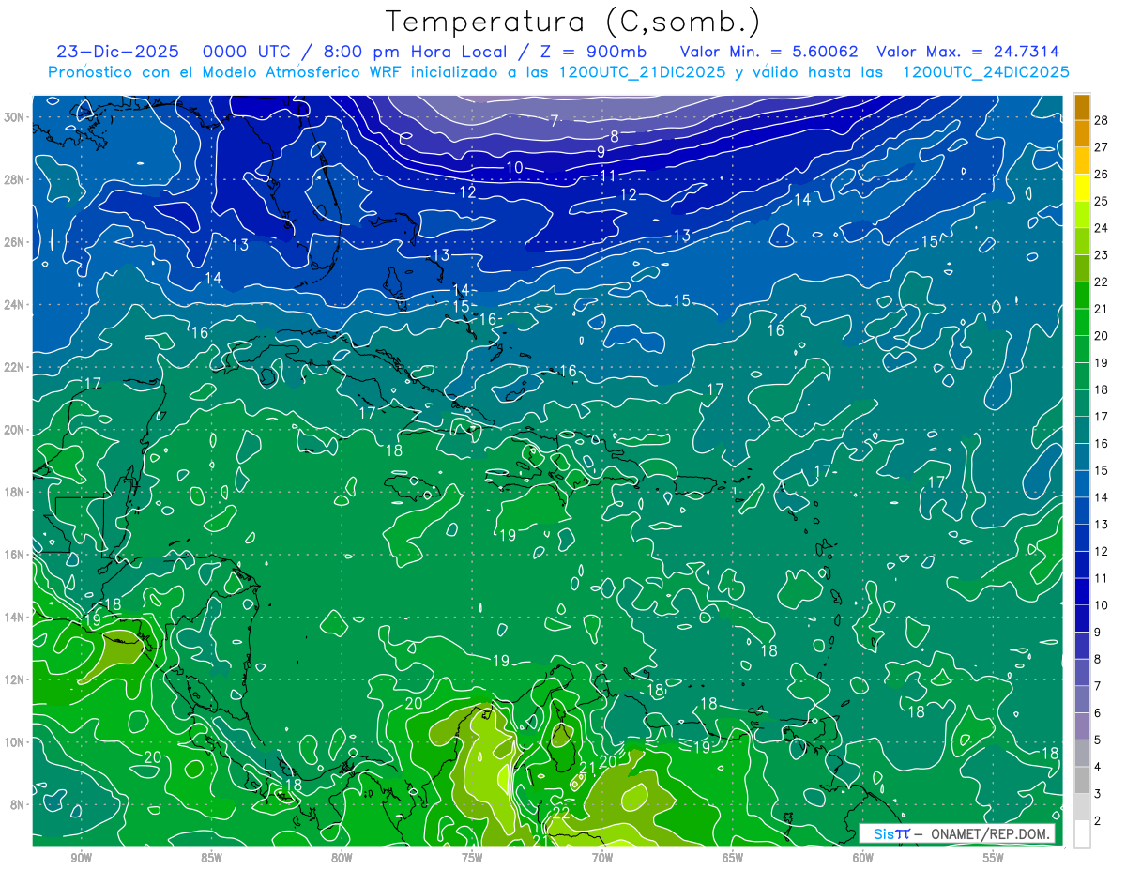Click the 10N latitude axis label

tap(14, 741)
